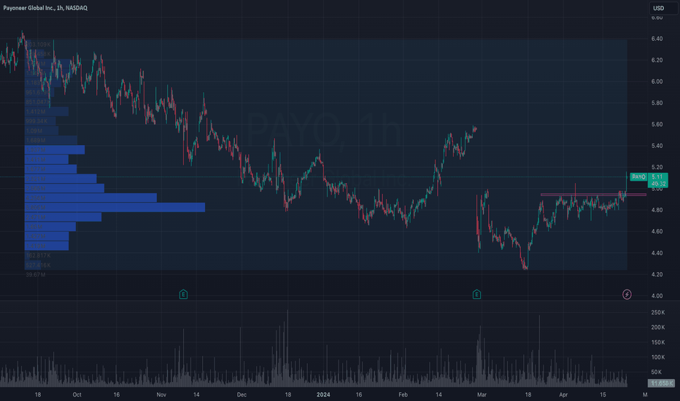
Task: Open the lightning bolt event marker
Action: click(x=627, y=295)
